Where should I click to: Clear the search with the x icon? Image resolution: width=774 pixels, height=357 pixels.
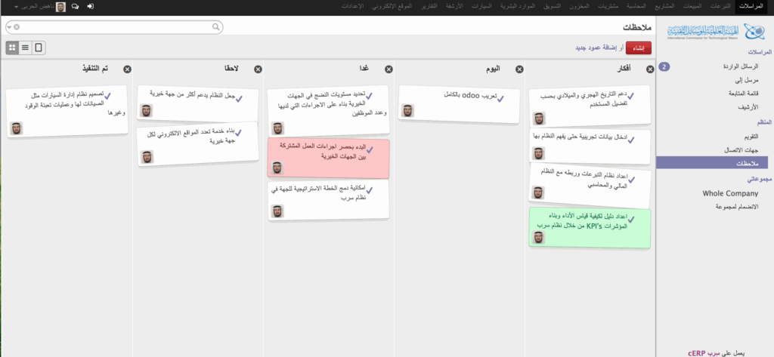point(17,27)
